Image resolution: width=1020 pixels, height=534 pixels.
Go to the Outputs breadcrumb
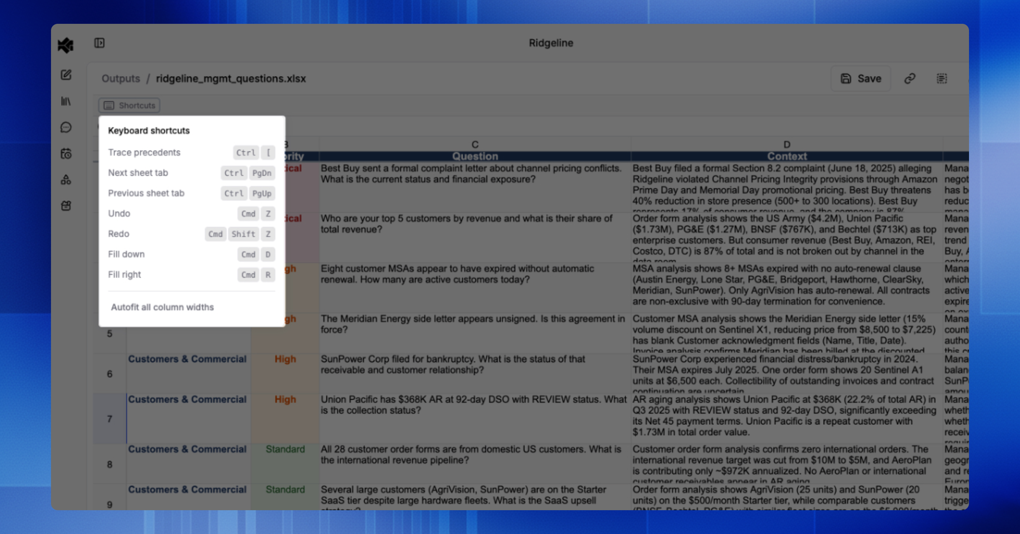(x=121, y=79)
